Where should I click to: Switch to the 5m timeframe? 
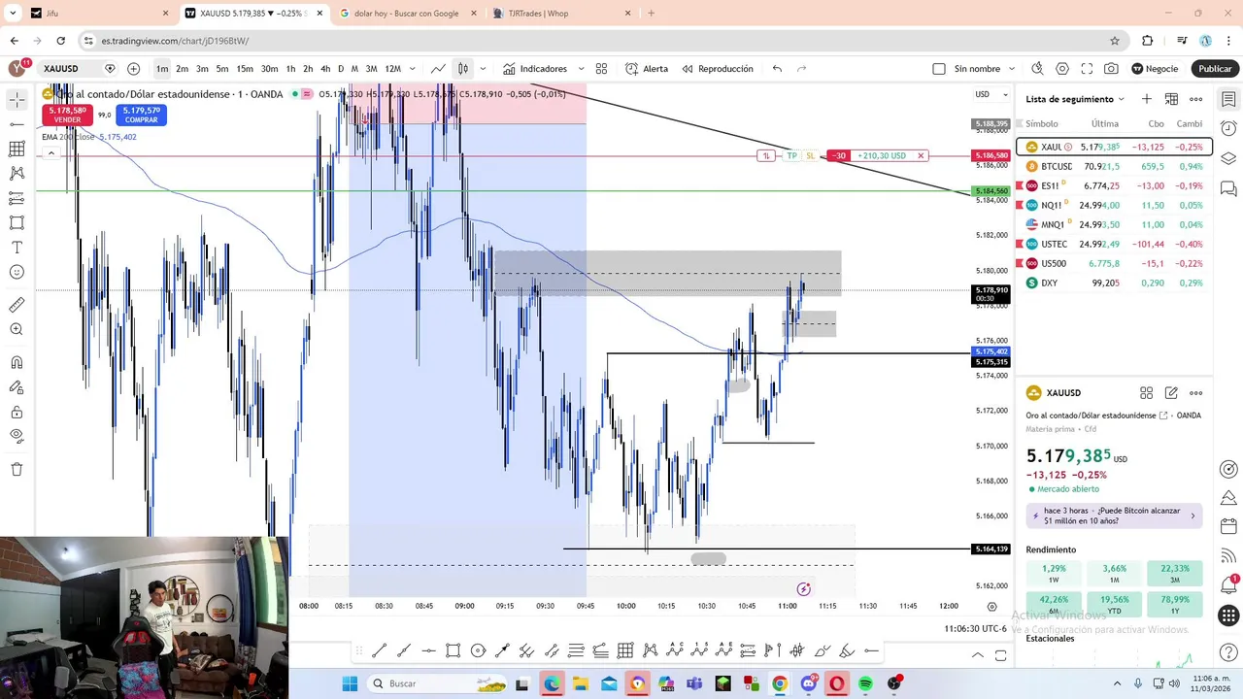click(x=222, y=69)
